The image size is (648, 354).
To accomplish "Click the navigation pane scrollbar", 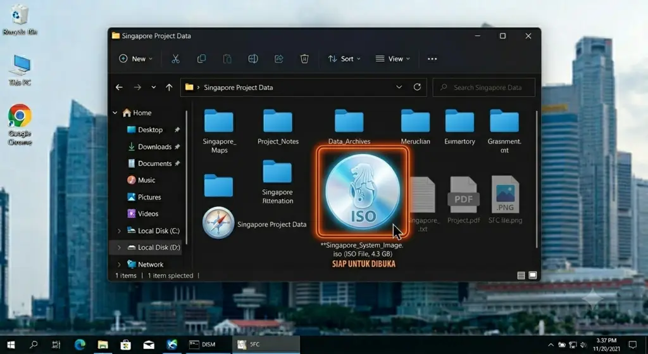I will point(187,178).
